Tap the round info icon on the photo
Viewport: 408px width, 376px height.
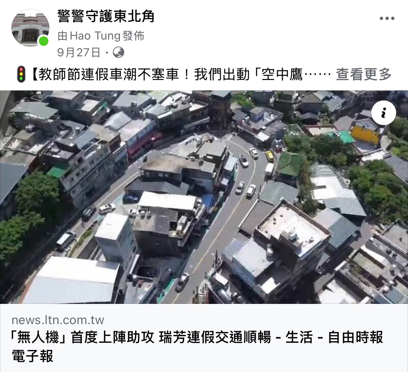tap(384, 113)
